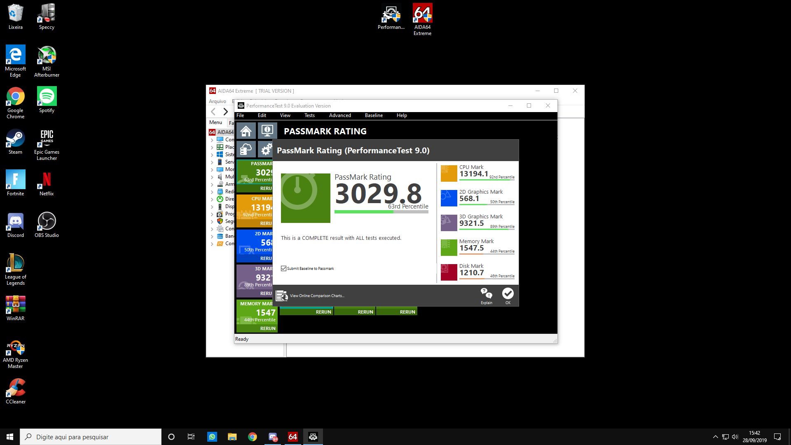Click the purple 3D Graphics Mark icon
Screen dimensions: 791x445
[449, 222]
